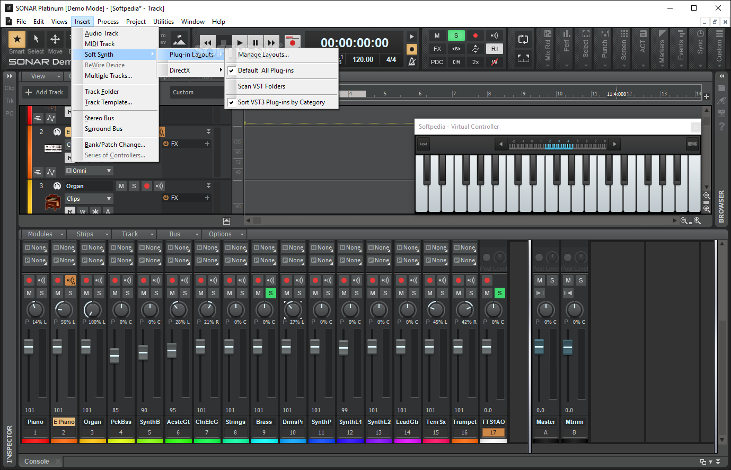Adjust the DrmsPr pan knob
Image resolution: width=731 pixels, height=470 pixels.
293,309
